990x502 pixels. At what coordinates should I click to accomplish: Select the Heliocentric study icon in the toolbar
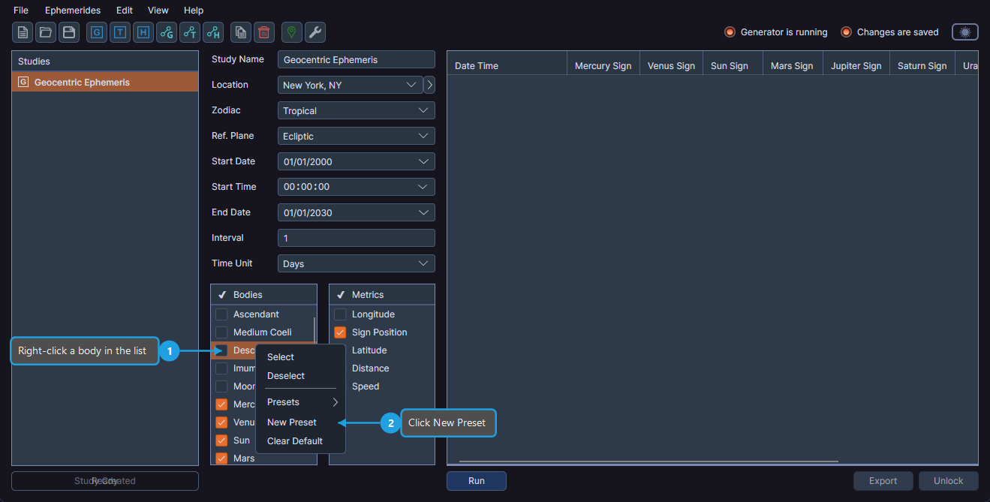coord(143,32)
